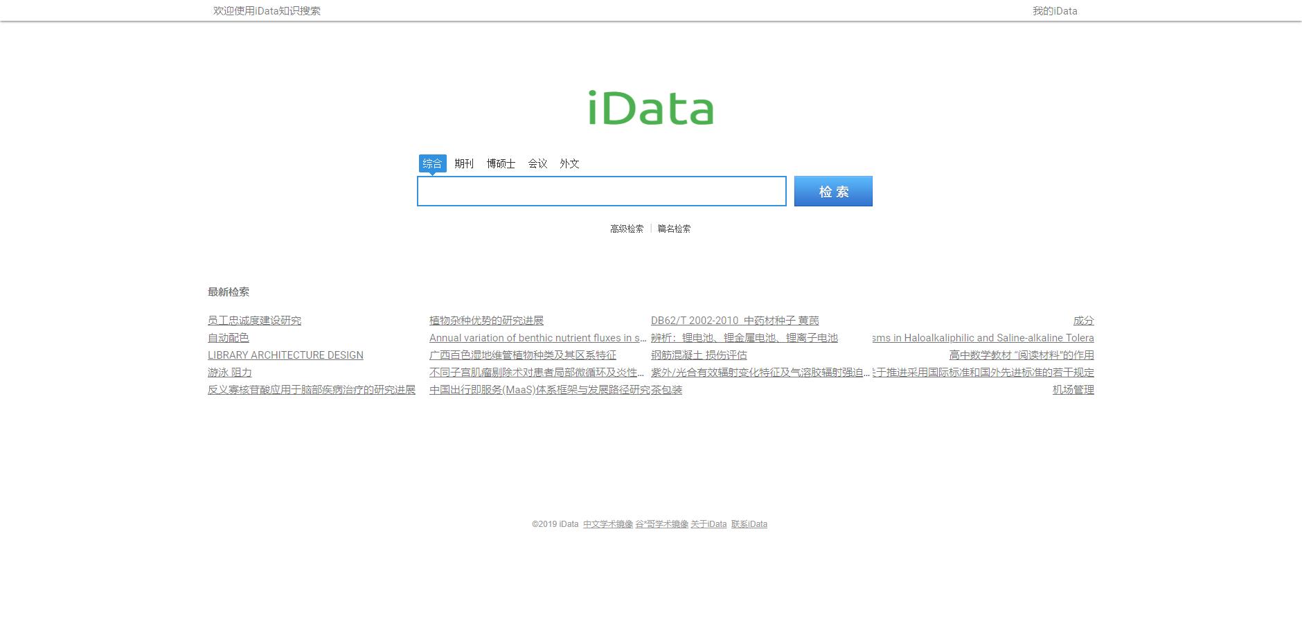Click the LIBRARY ARCHITECTURE DESIGN link
1302x635 pixels.
coord(285,355)
